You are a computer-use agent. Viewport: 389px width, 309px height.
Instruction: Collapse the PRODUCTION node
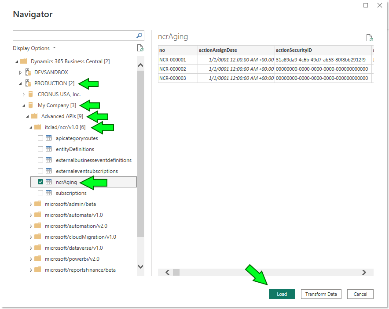[x=20, y=84]
